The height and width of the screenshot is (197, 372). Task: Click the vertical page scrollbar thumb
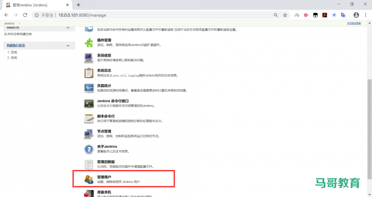370,129
